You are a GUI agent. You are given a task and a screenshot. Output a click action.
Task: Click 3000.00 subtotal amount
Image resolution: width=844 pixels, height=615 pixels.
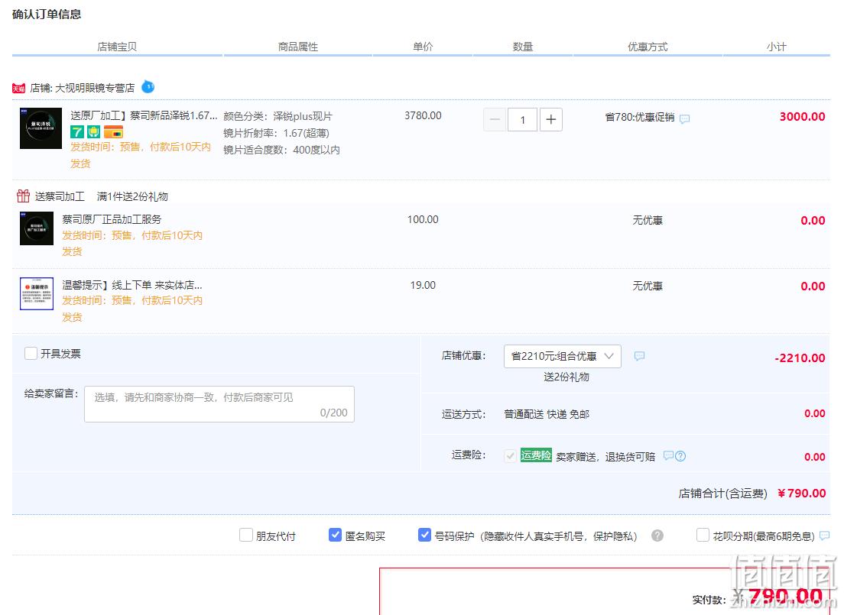click(802, 117)
